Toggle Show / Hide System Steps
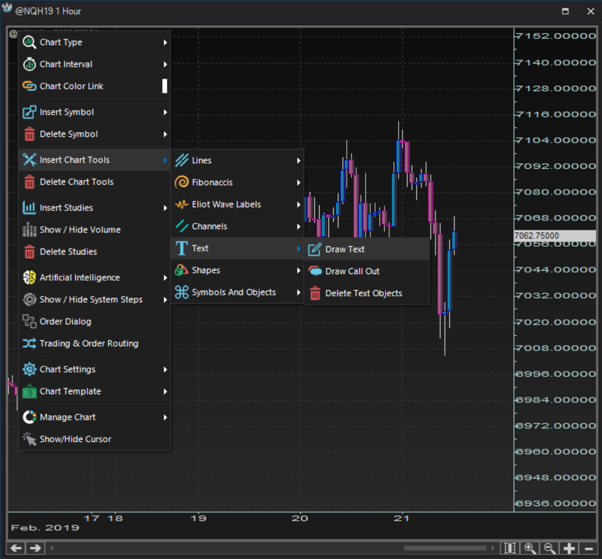This screenshot has height=559, width=602. click(x=90, y=300)
